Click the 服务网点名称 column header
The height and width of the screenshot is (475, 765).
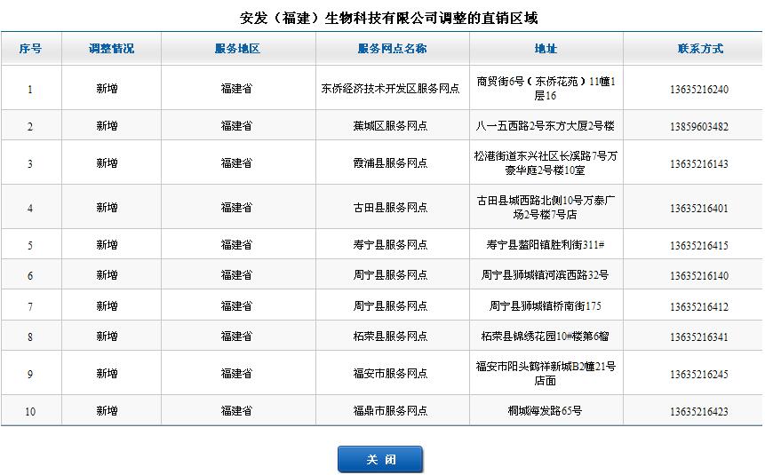click(x=392, y=49)
